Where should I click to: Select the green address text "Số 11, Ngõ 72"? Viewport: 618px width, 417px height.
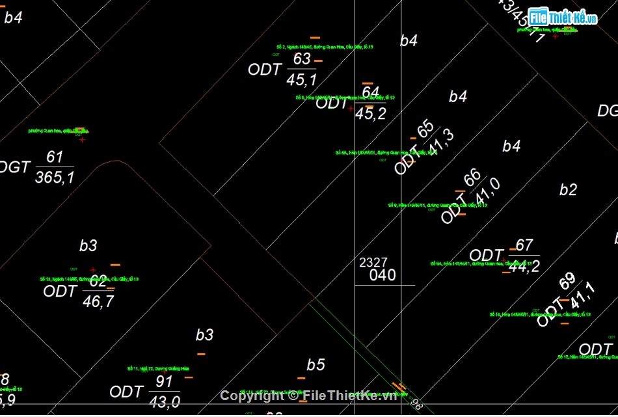158,369
